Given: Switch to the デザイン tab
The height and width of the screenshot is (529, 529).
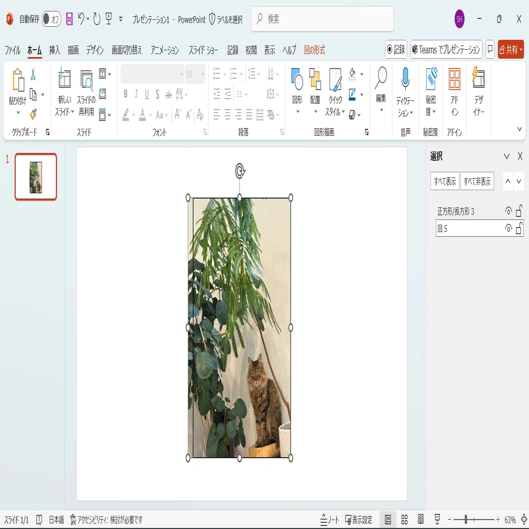Looking at the screenshot, I should coord(94,50).
